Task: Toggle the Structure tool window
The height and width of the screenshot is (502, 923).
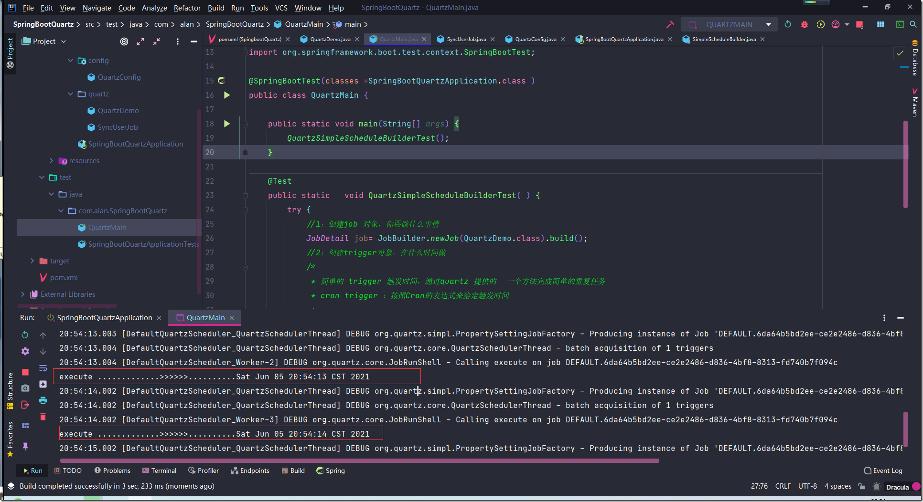Action: tap(10, 391)
